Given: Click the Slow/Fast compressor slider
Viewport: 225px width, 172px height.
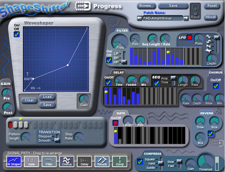Looking at the screenshot, I should (180, 164).
